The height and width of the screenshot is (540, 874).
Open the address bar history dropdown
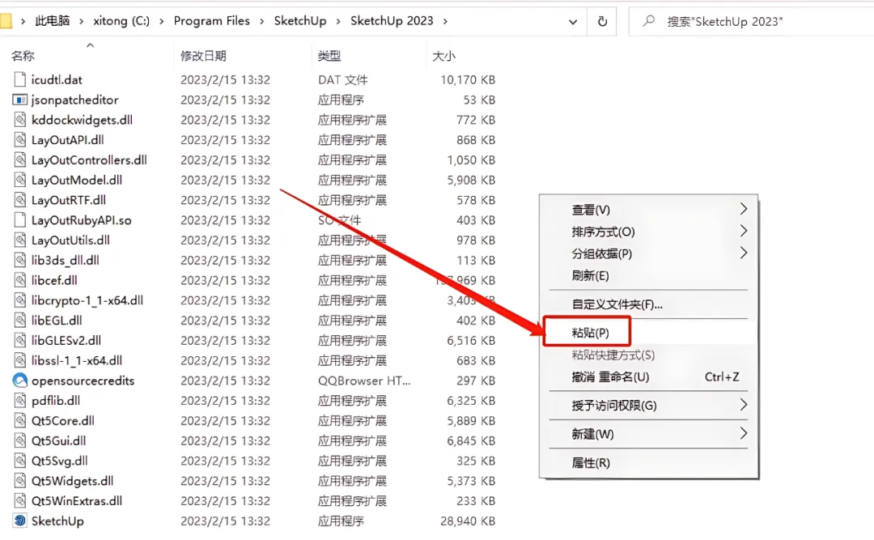coord(572,22)
